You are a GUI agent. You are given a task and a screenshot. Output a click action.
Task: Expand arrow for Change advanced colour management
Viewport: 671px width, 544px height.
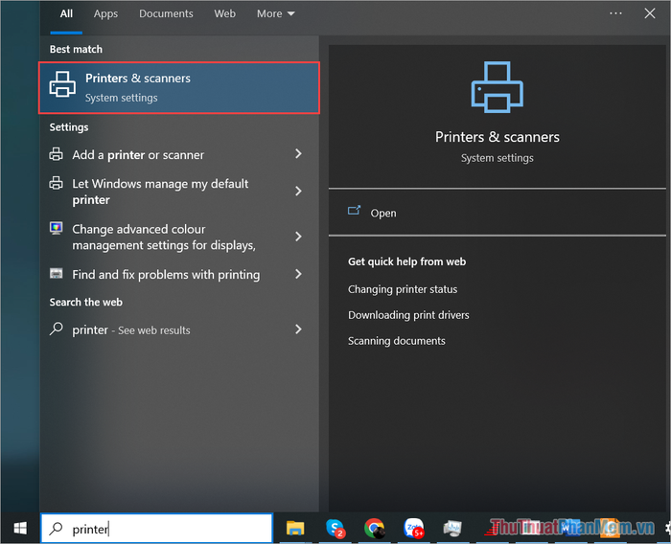(298, 236)
